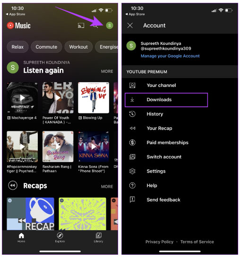The height and width of the screenshot is (259, 241).
Task: Open the green S profile avatar in header
Action: point(109,26)
